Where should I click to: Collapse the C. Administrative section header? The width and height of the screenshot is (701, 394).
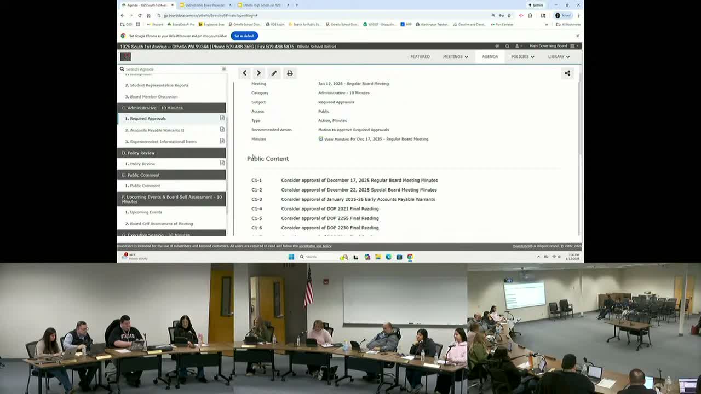click(171, 108)
